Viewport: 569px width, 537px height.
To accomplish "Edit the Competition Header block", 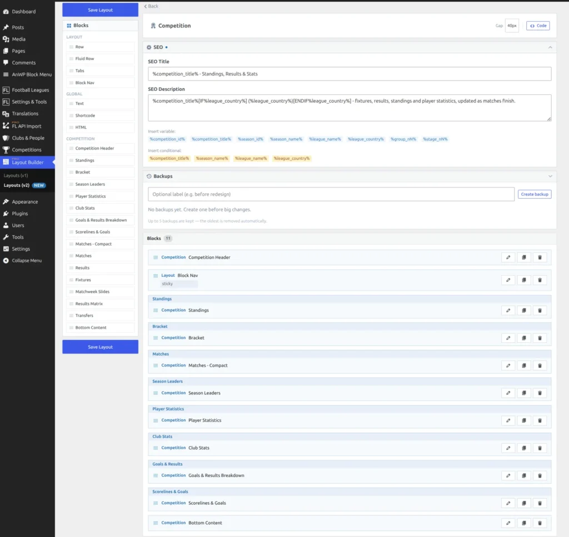I will click(x=508, y=257).
